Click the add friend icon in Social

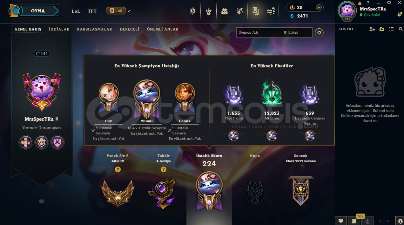[x=372, y=29]
